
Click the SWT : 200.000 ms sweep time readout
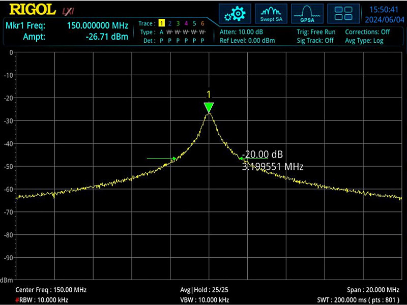tap(358, 300)
